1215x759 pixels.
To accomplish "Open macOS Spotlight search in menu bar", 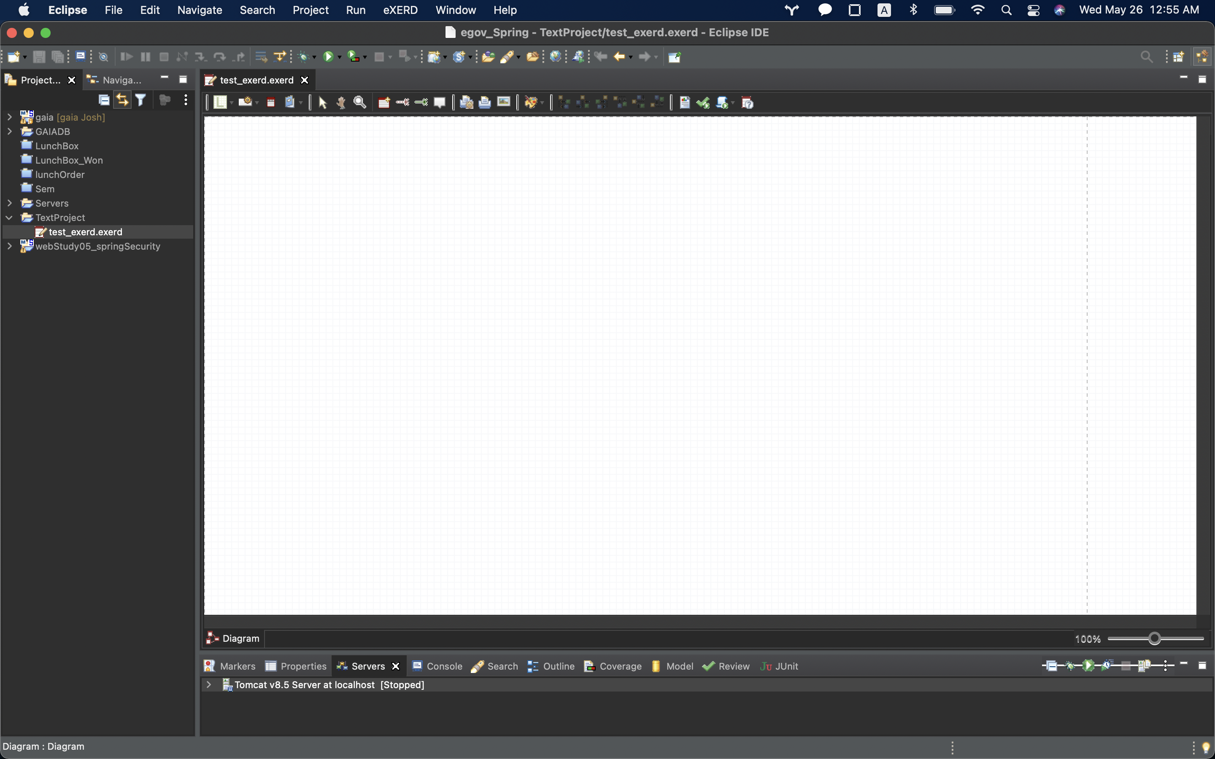I will [x=1006, y=10].
